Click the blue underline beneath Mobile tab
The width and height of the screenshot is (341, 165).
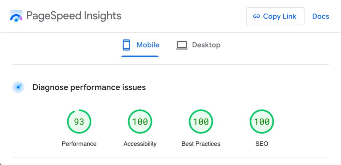point(140,56)
